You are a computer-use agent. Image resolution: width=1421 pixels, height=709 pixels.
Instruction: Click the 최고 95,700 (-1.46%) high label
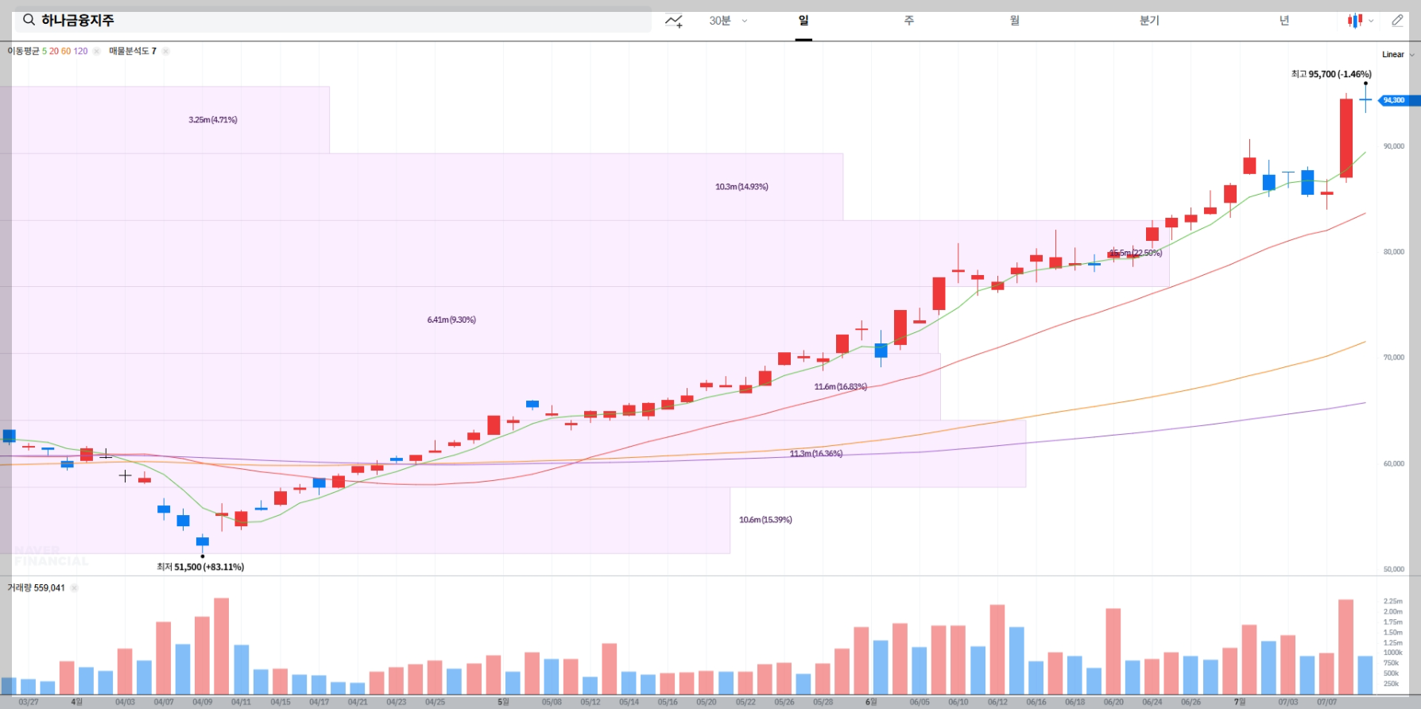tap(1331, 74)
